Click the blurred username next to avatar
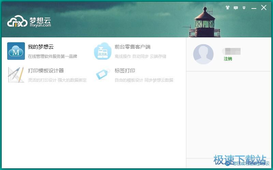 (x=231, y=51)
